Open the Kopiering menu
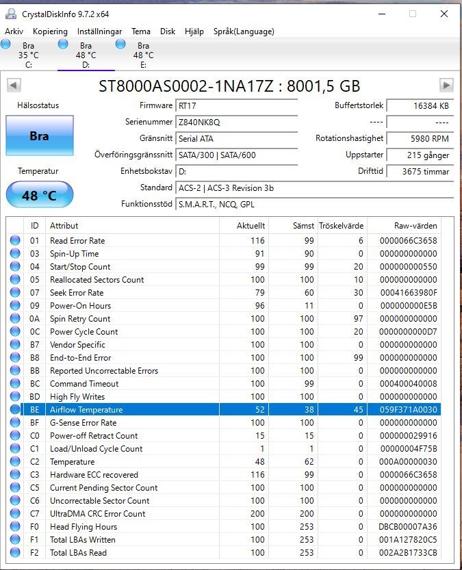462x570 pixels. coord(50,31)
